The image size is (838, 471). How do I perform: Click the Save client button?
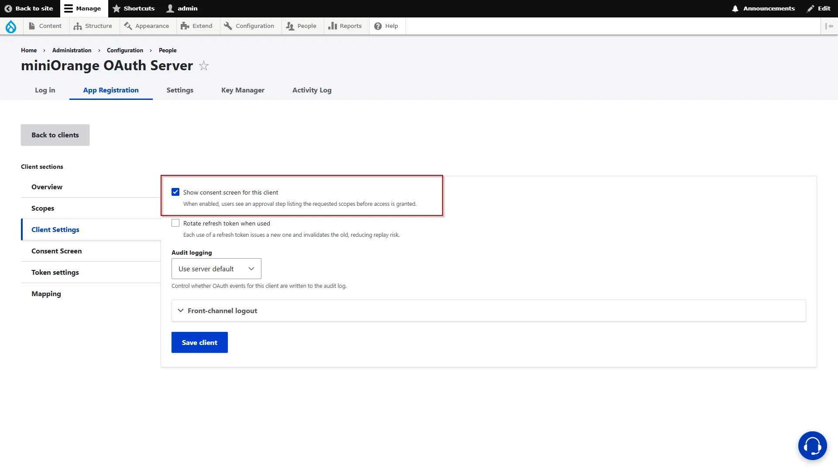coord(199,342)
